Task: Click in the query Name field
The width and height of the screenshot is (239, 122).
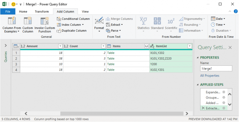Action: pos(216,68)
